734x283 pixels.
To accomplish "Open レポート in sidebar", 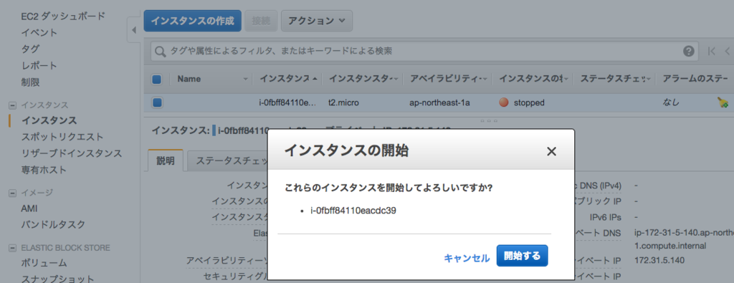I will pyautogui.click(x=39, y=65).
